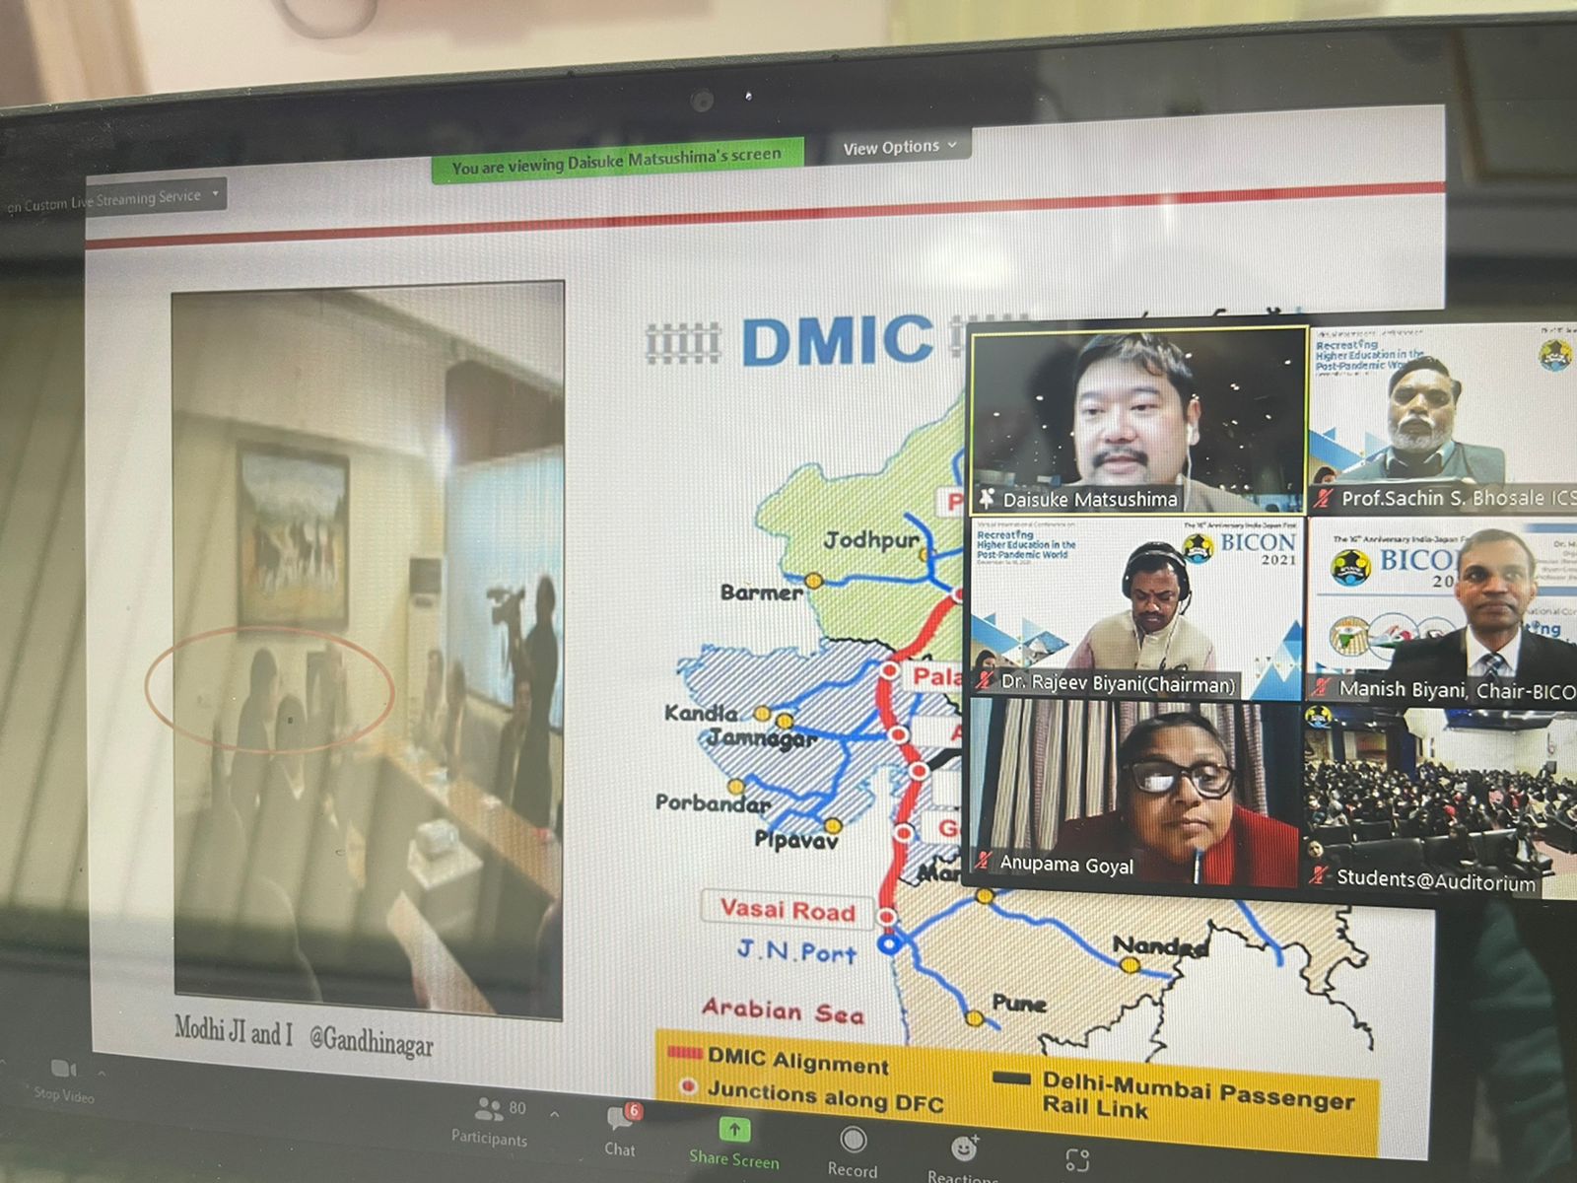This screenshot has width=1577, height=1183.
Task: Click the 'Chat' label
Action: click(620, 1149)
